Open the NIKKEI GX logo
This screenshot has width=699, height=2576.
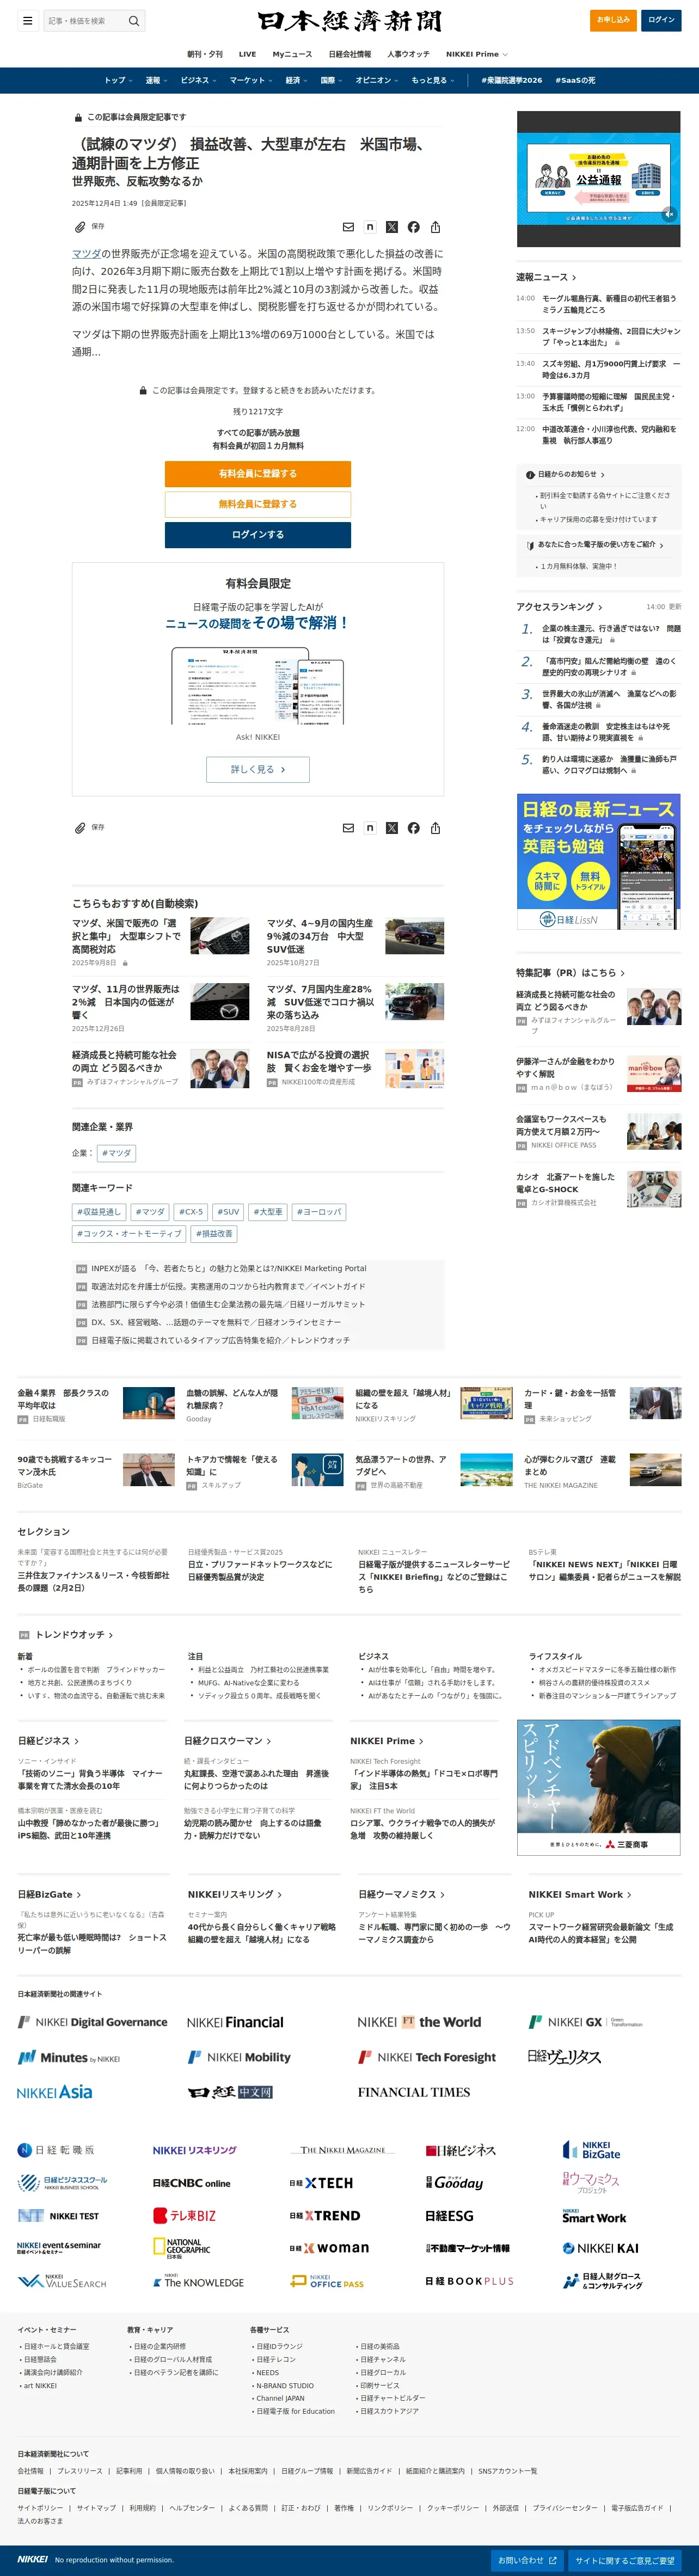pyautogui.click(x=585, y=2022)
